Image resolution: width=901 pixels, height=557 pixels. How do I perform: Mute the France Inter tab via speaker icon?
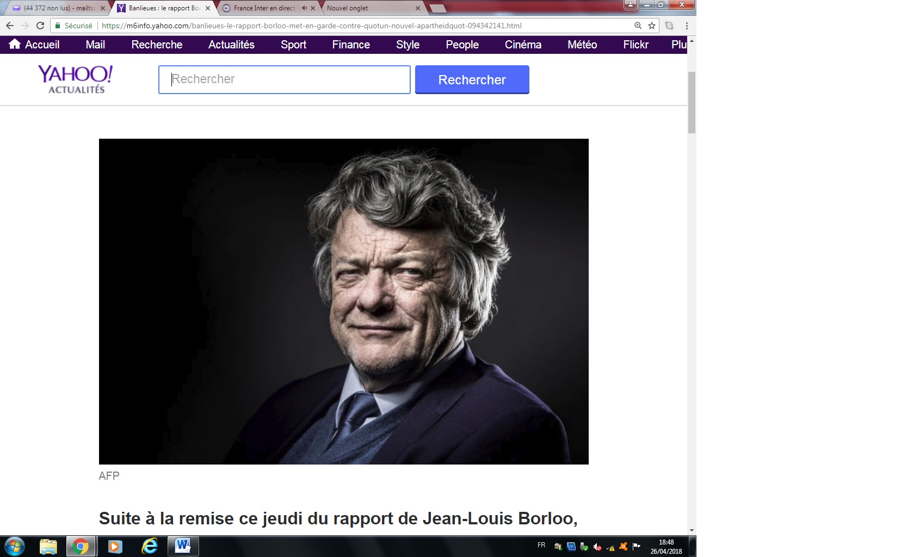point(304,8)
